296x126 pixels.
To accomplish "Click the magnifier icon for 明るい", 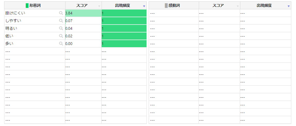I will [61, 28].
